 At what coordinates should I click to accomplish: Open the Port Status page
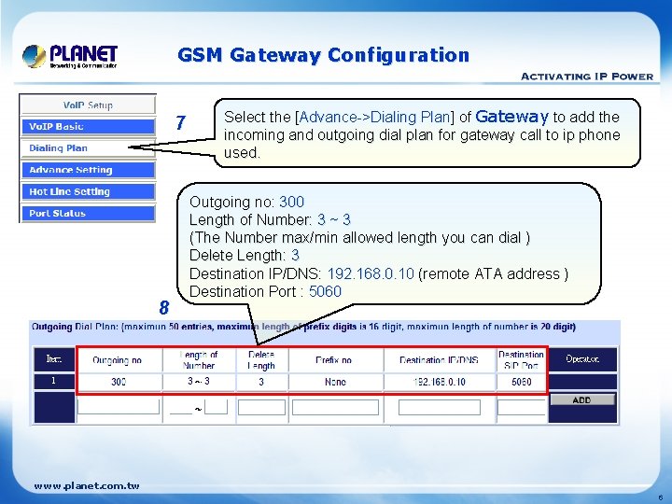88,213
